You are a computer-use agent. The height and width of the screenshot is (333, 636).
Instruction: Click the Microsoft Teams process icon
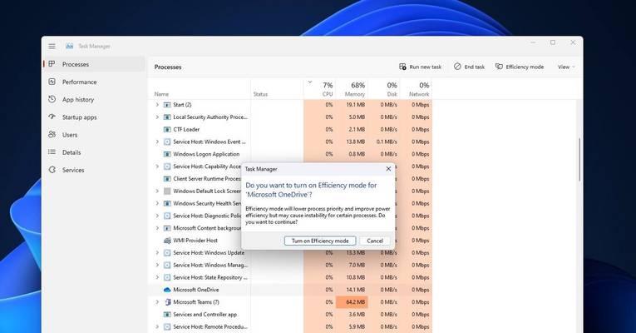coord(167,302)
